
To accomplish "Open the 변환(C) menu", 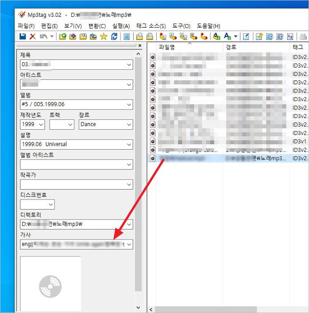I will pyautogui.click(x=97, y=26).
